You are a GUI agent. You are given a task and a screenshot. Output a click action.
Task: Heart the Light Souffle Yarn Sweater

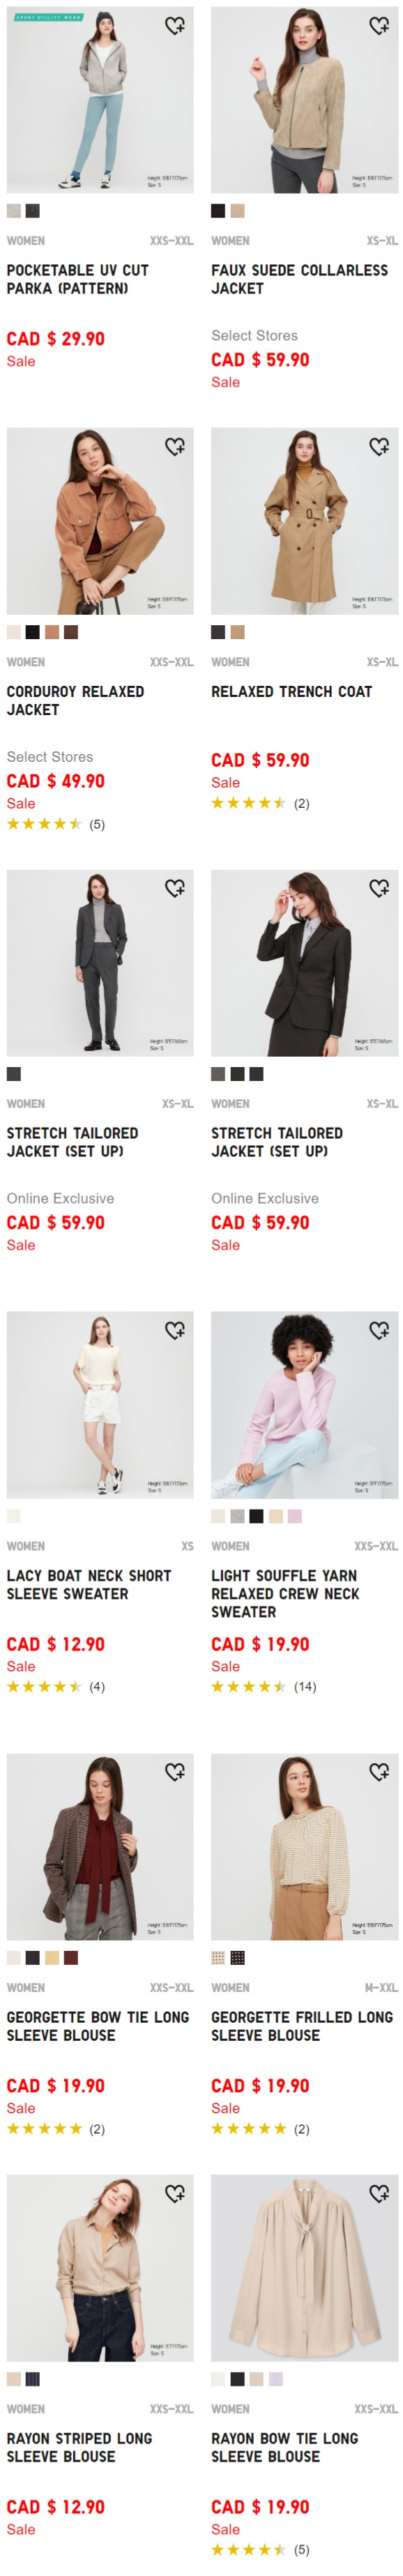[378, 1330]
